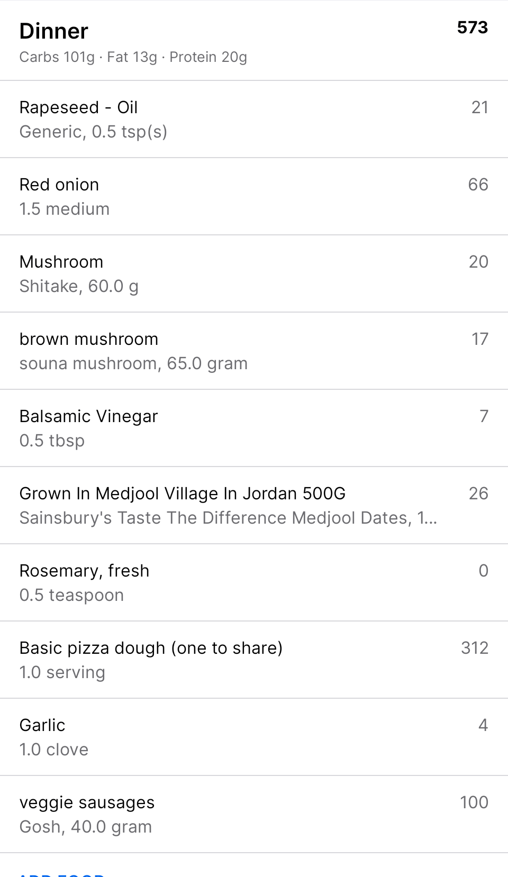Click the 100 calorie value for veggie sausages
508x877 pixels.
click(x=474, y=802)
